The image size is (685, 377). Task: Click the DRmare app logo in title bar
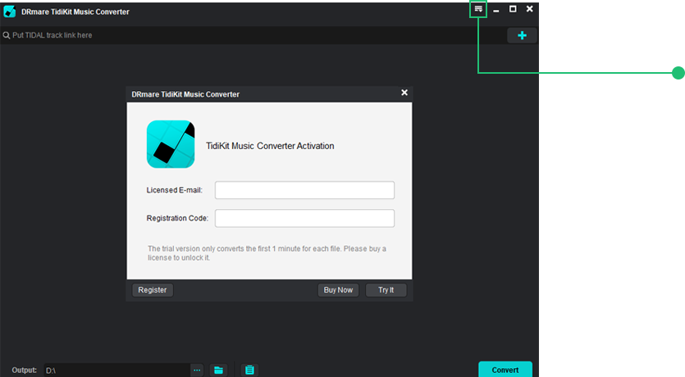(10, 11)
